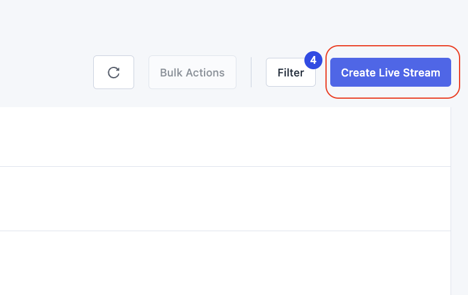Select the first empty table row
The image size is (468, 295).
225,137
